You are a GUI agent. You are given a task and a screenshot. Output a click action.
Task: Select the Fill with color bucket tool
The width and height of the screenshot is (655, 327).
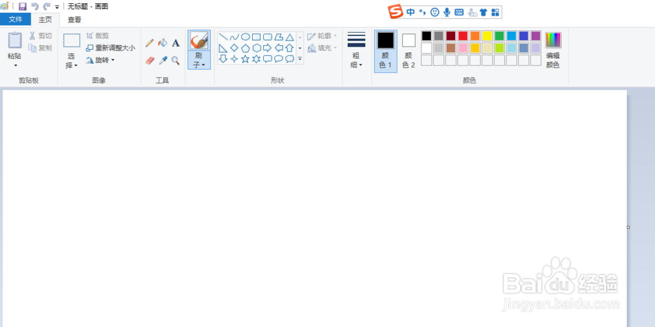tap(162, 43)
